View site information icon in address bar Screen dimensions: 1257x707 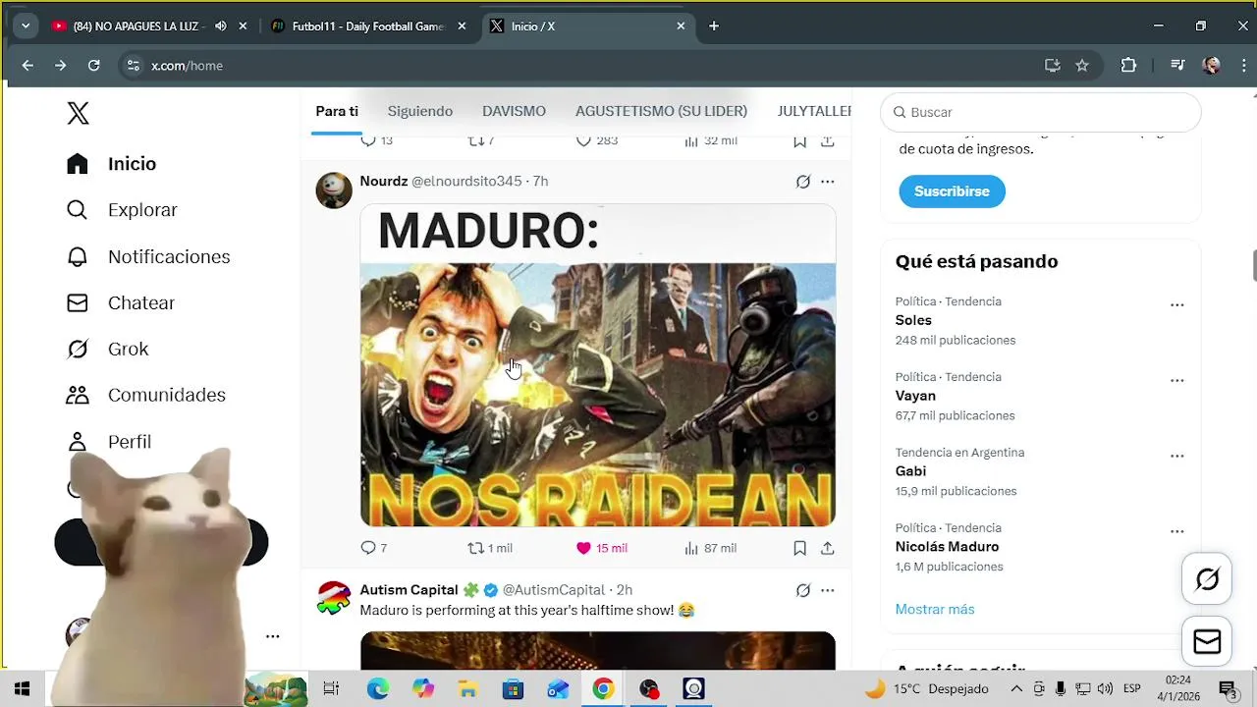tap(134, 66)
